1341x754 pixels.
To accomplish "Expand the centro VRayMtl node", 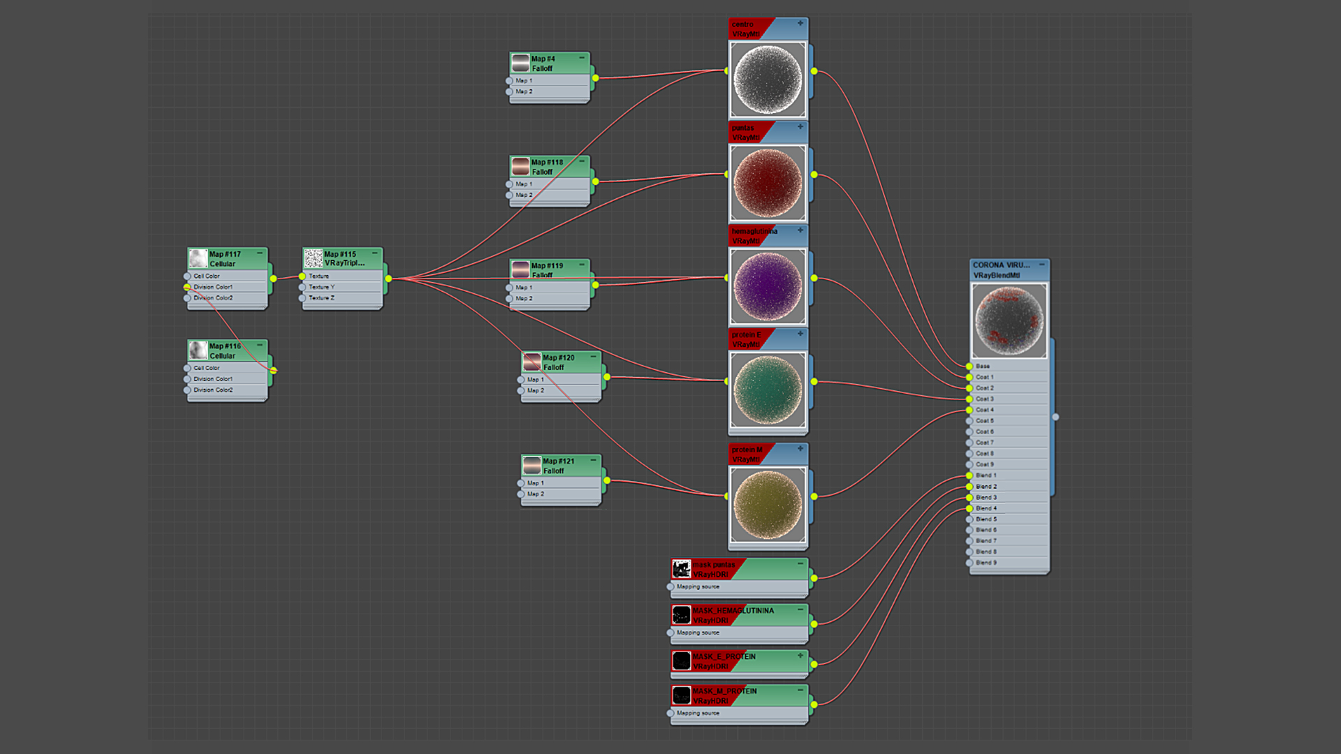I will tap(800, 23).
